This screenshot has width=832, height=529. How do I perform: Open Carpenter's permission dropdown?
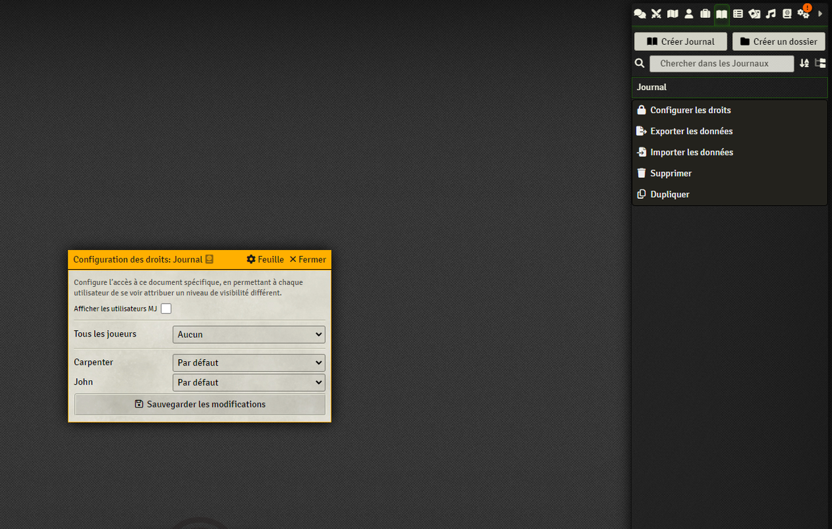[249, 362]
